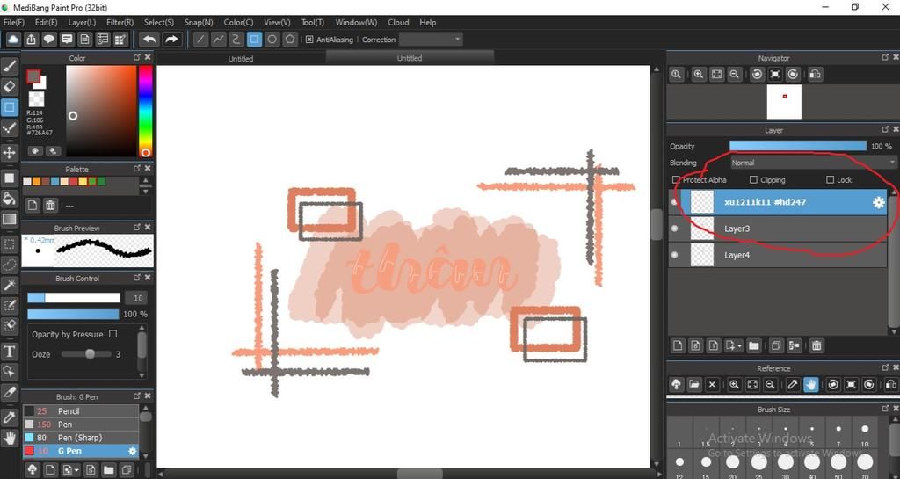Viewport: 900px width, 479px height.
Task: Zoom out on Navigator panel
Action: point(734,75)
